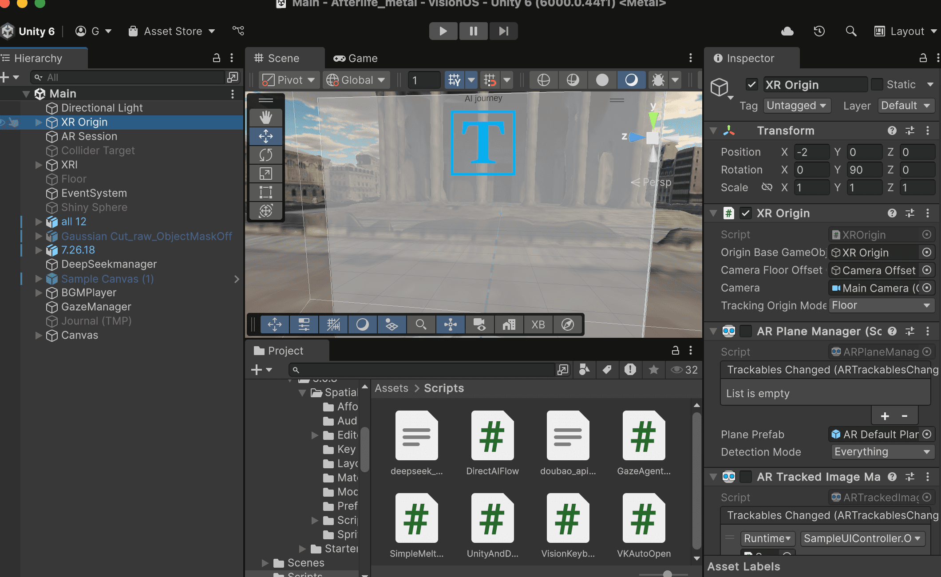This screenshot has height=577, width=941.
Task: Lock the Inspector panel
Action: tap(923, 58)
